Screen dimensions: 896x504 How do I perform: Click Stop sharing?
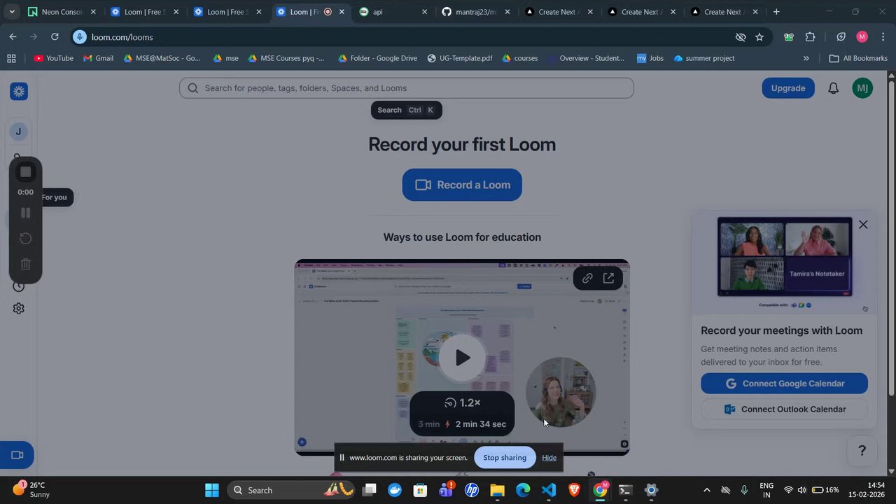coord(505,458)
